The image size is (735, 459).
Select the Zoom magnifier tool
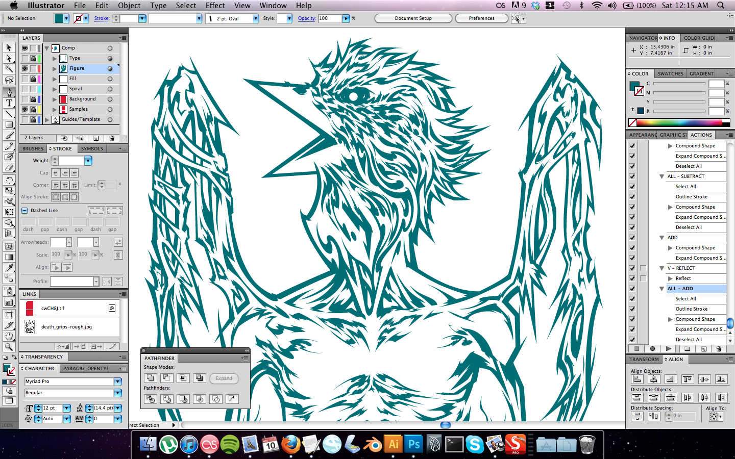tap(9, 347)
